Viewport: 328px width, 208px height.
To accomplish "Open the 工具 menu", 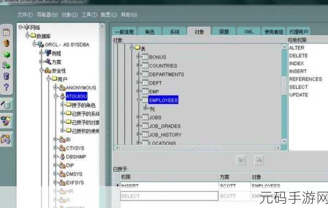I will (89, 15).
